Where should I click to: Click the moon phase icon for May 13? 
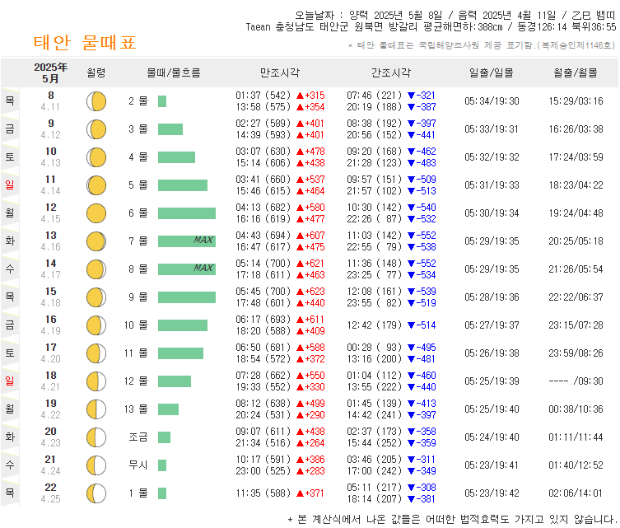(96, 241)
